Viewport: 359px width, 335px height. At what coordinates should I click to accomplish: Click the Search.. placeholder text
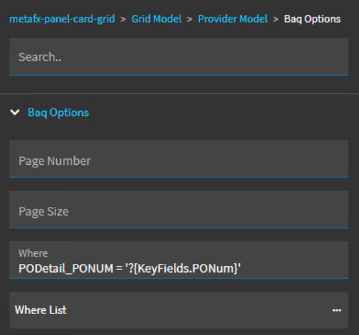coord(40,57)
